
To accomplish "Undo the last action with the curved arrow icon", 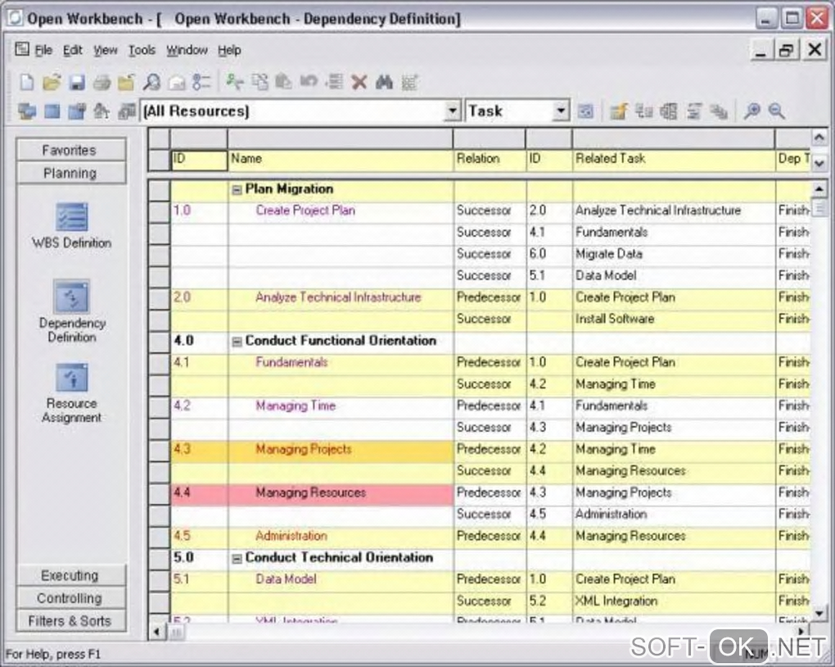I will point(309,82).
